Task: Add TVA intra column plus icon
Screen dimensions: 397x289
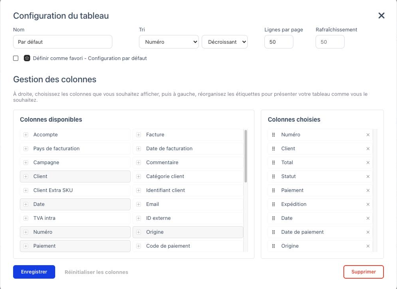Action: 26,218
